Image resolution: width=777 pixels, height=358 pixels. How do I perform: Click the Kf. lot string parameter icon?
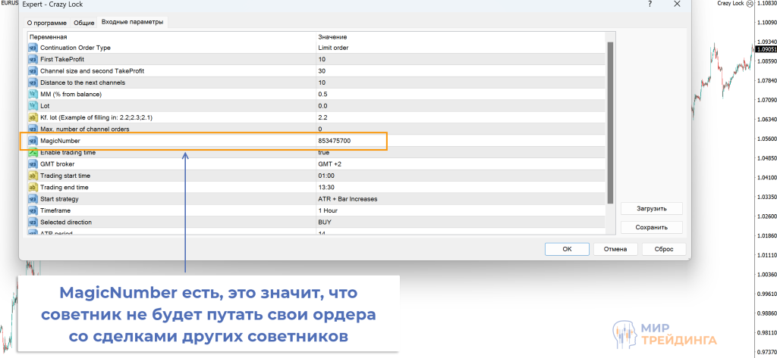[33, 117]
